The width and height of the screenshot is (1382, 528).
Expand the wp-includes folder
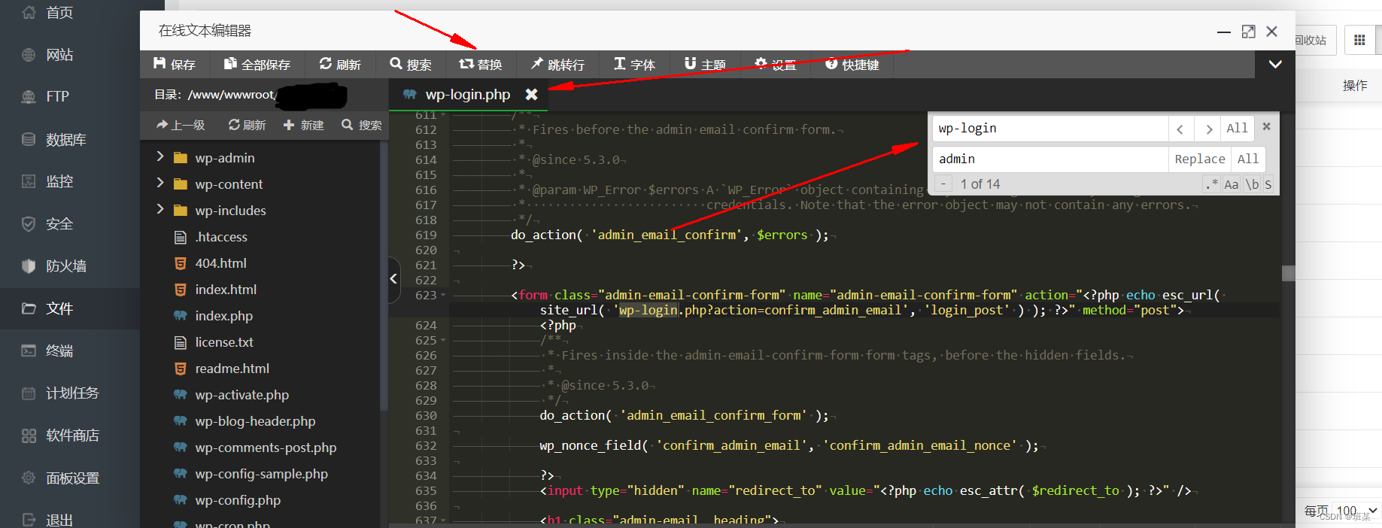click(x=159, y=209)
